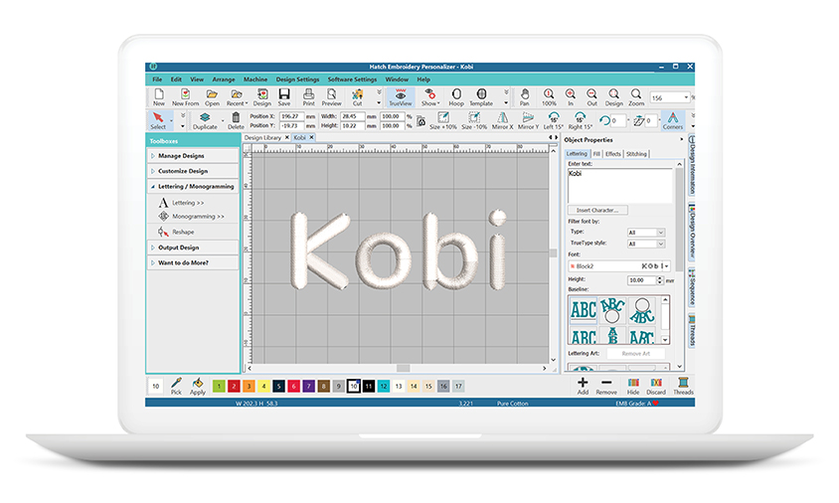Select cyan color swatch number 12
839x503 pixels.
tap(383, 386)
